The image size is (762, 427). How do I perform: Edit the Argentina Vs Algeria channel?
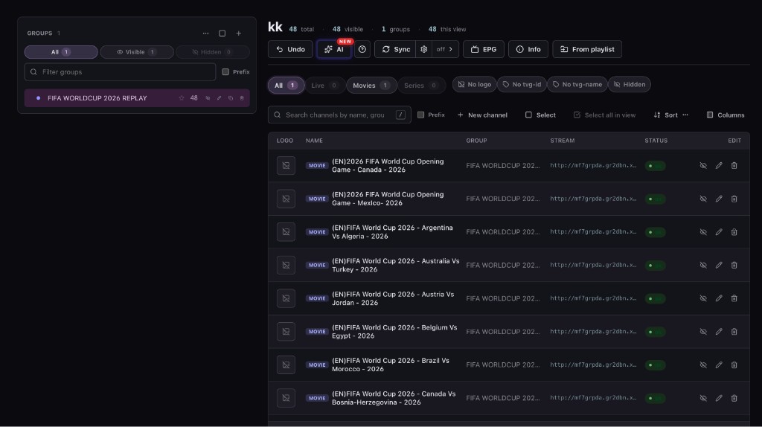click(x=719, y=232)
